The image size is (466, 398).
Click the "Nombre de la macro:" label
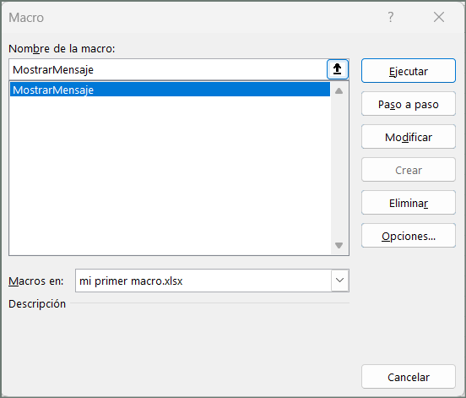pos(62,48)
